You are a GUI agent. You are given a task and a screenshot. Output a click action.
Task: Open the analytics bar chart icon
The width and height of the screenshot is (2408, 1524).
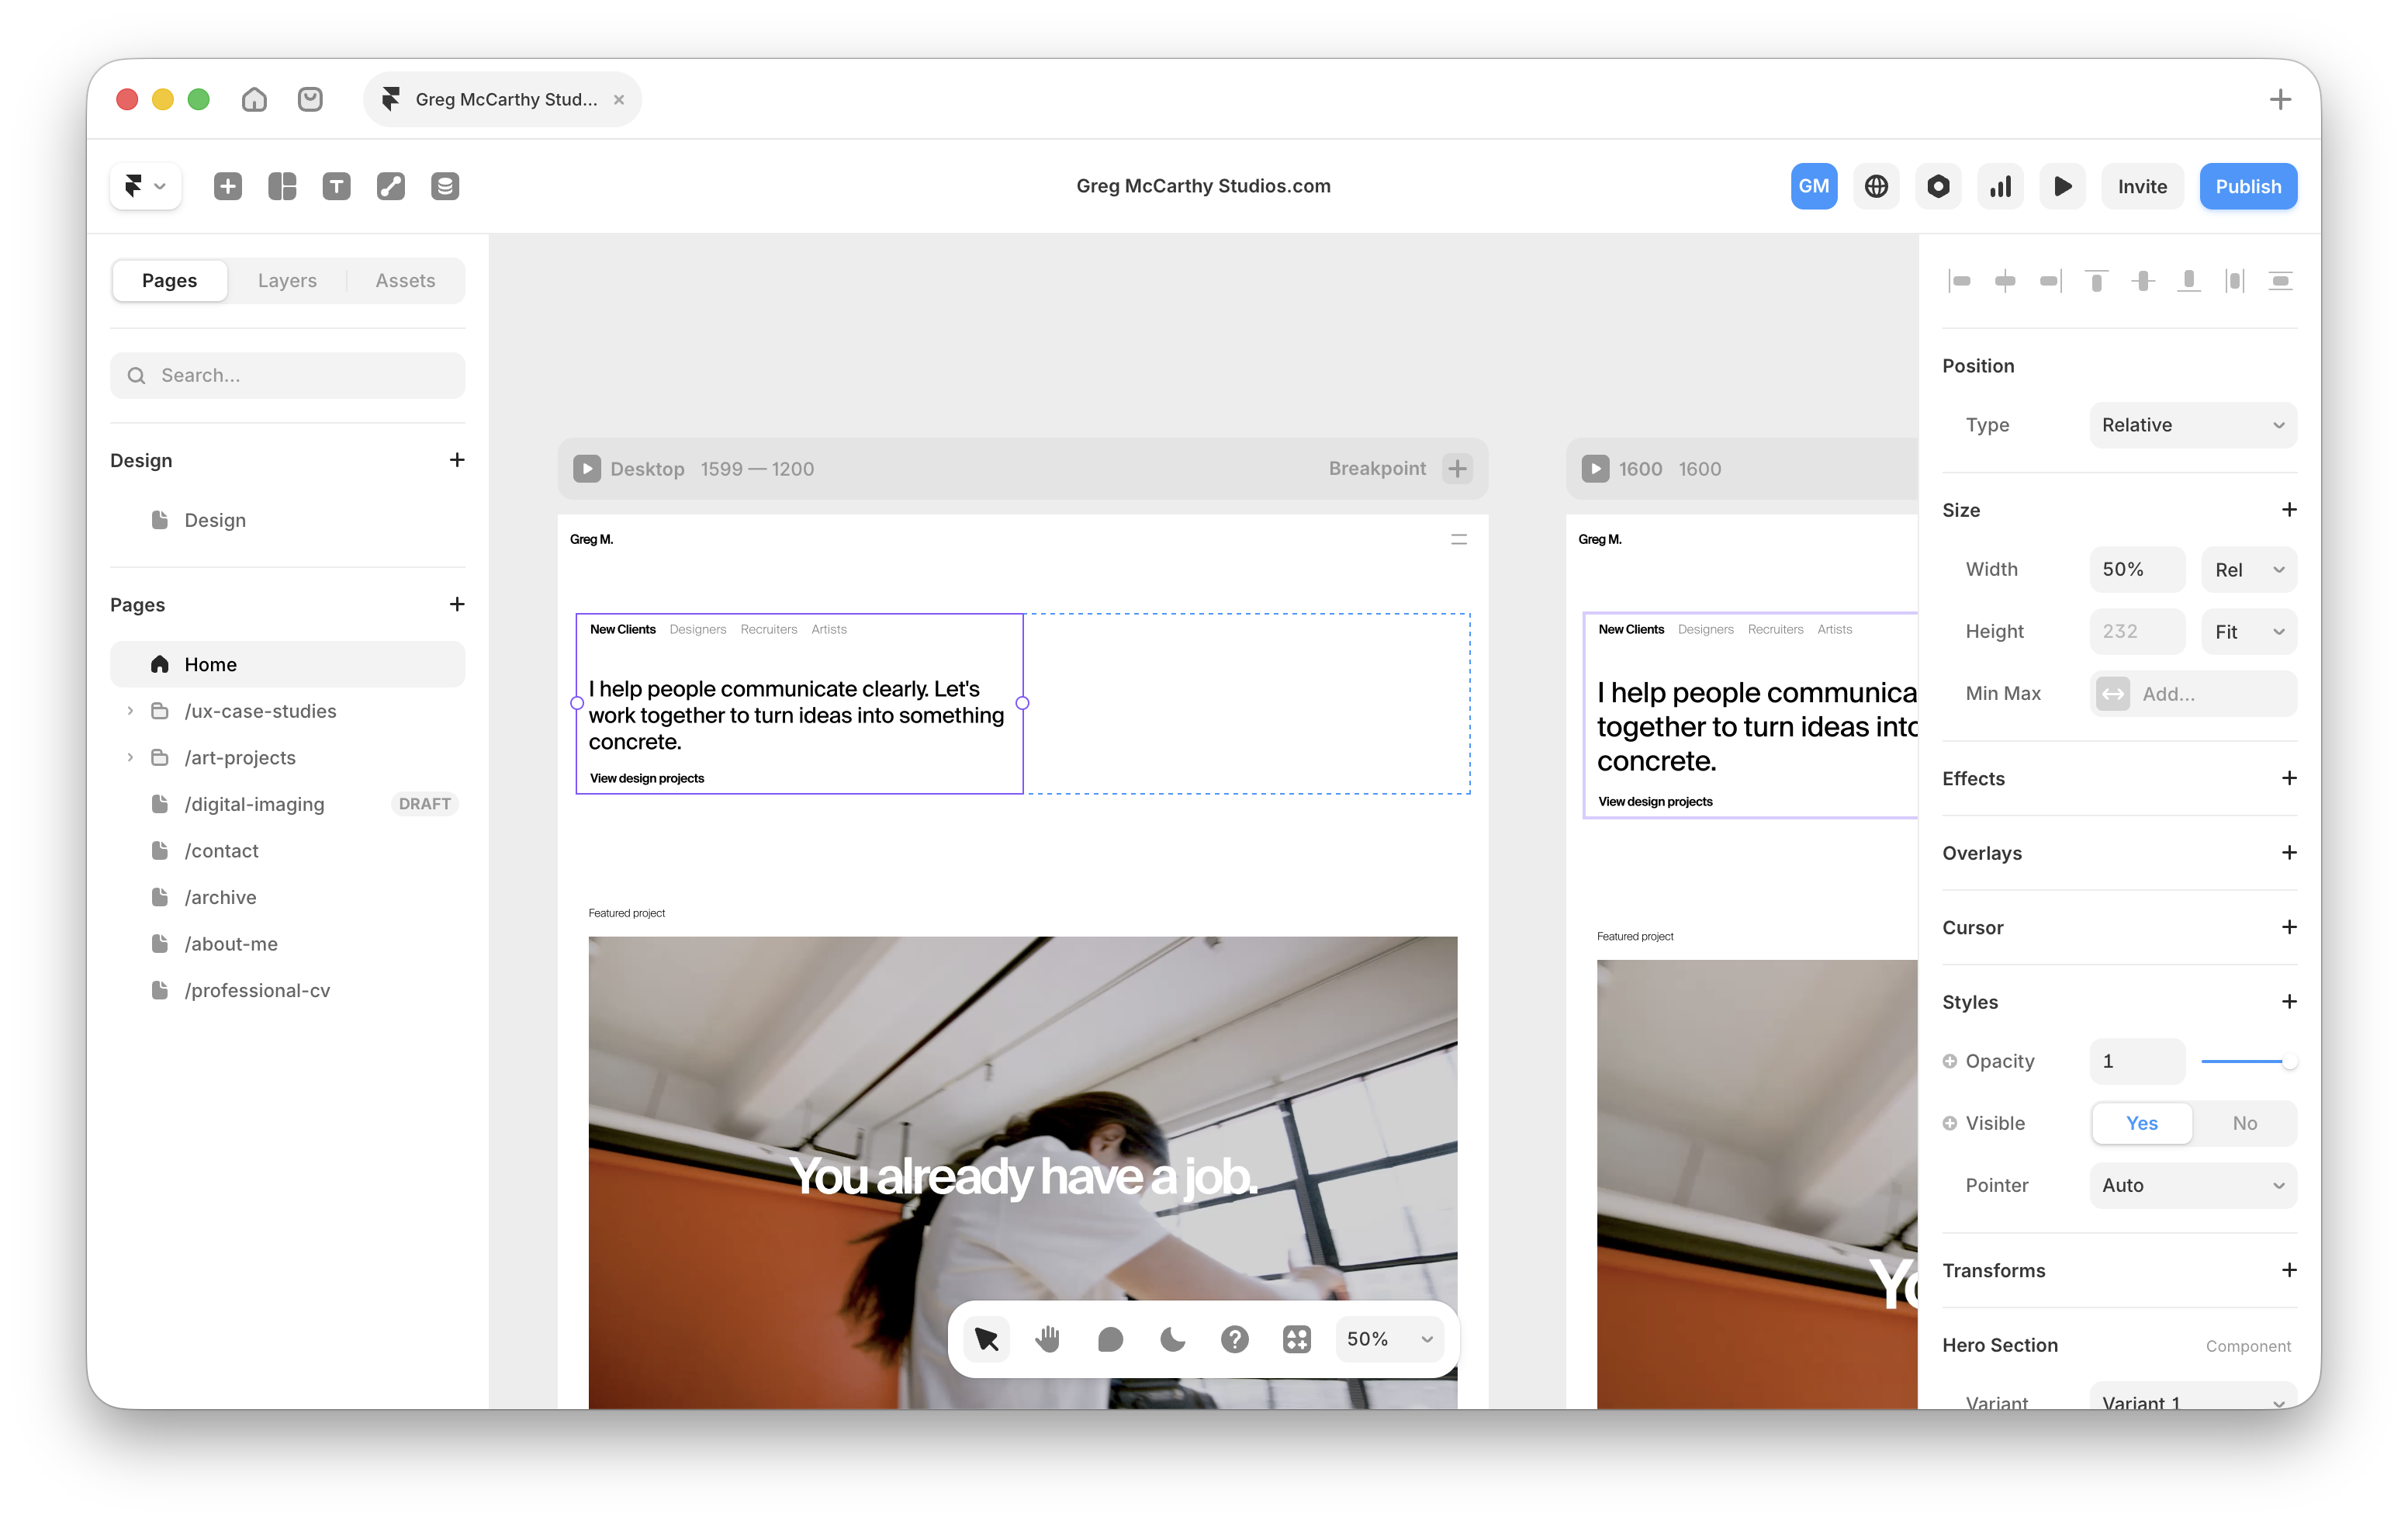click(2000, 186)
